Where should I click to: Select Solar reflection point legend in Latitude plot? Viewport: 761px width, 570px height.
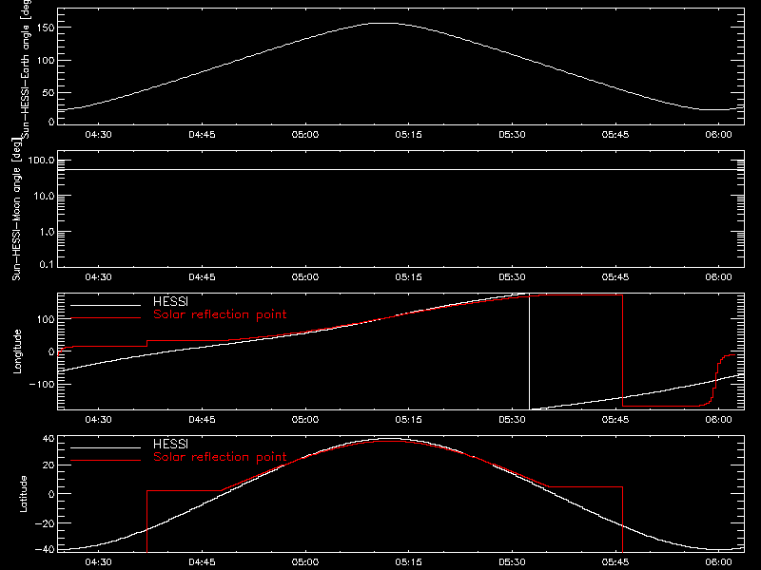(x=220, y=457)
